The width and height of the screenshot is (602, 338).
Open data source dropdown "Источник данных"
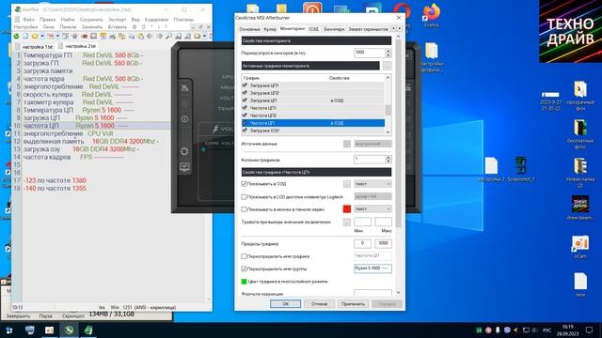(372, 144)
